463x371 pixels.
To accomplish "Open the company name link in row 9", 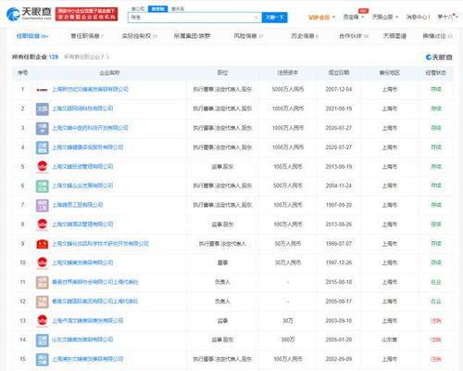I will [x=100, y=243].
